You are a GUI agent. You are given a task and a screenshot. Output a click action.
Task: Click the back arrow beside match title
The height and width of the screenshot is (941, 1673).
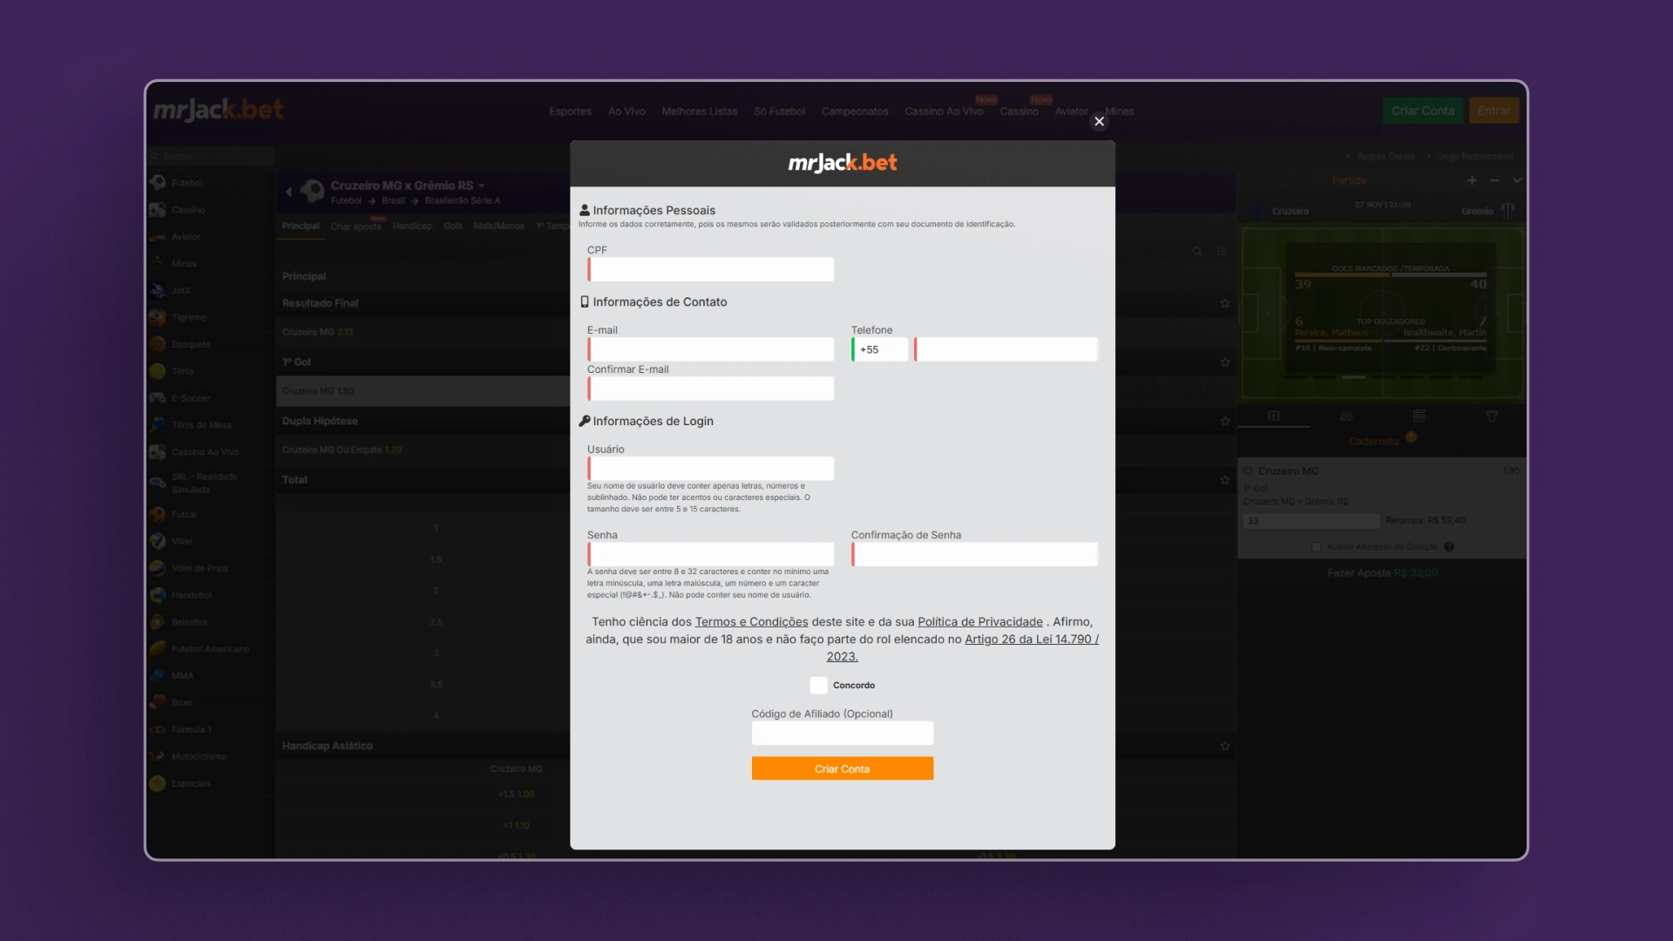[289, 192]
